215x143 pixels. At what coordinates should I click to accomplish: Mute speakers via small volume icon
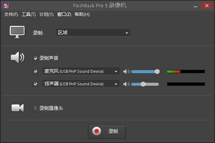[x=126, y=84]
